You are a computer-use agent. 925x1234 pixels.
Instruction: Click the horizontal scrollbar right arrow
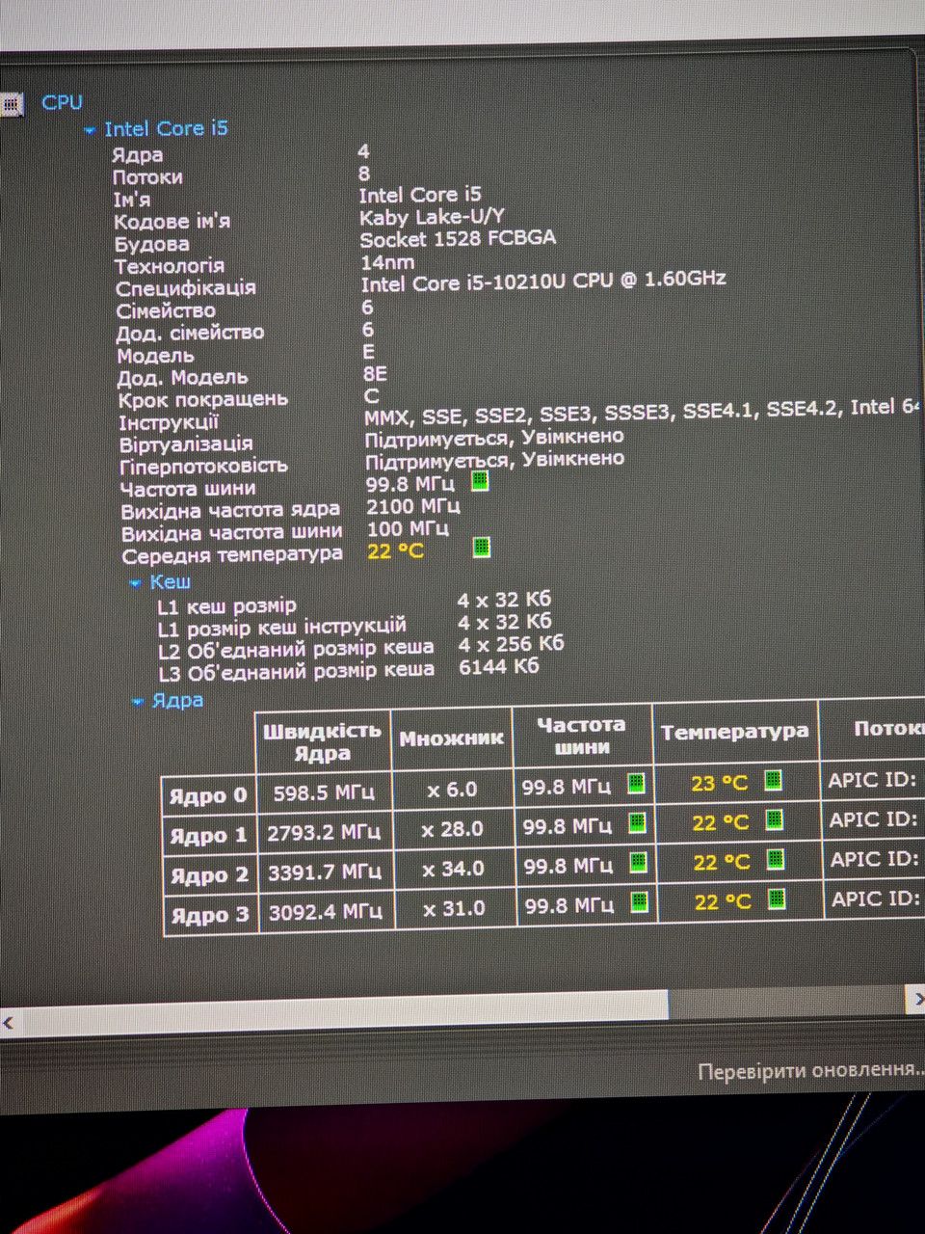click(915, 1001)
